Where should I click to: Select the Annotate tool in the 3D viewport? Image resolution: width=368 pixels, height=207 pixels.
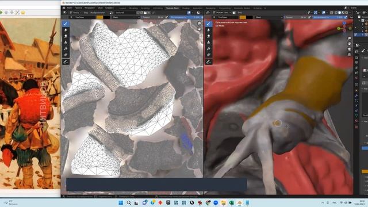(208, 62)
